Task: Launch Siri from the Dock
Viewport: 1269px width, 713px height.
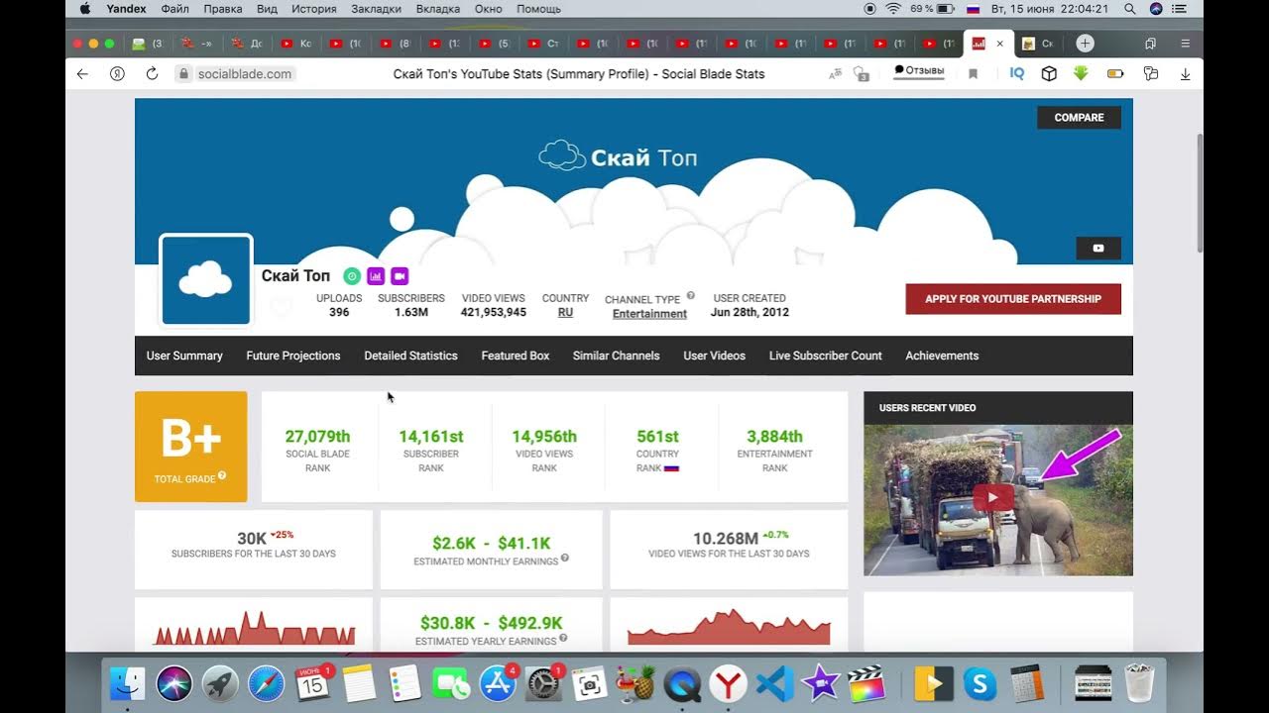Action: (x=174, y=683)
